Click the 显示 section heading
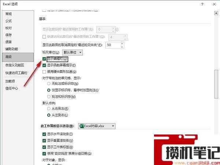 42,19
